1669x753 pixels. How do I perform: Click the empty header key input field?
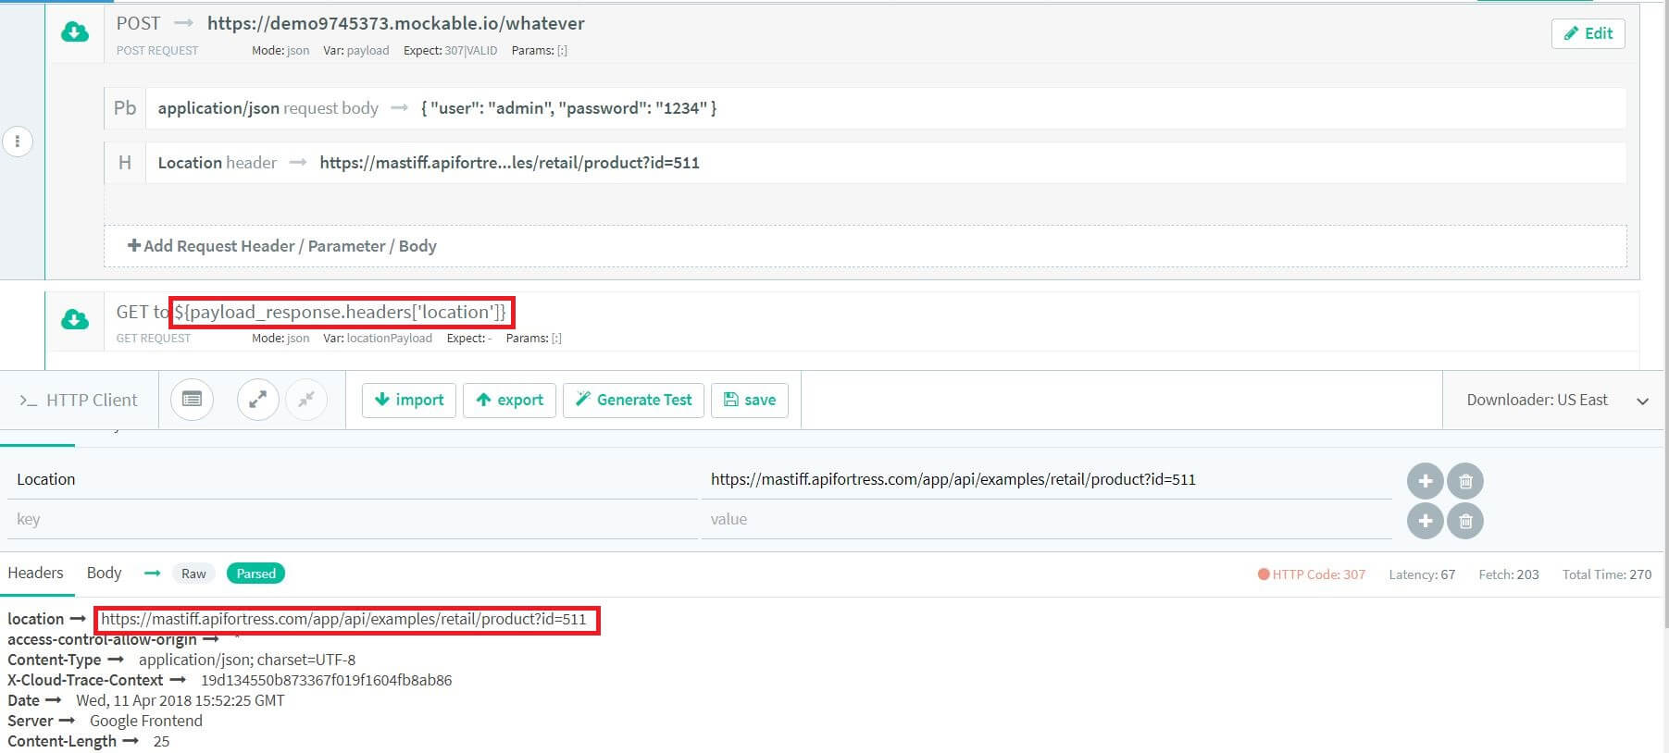coord(352,519)
